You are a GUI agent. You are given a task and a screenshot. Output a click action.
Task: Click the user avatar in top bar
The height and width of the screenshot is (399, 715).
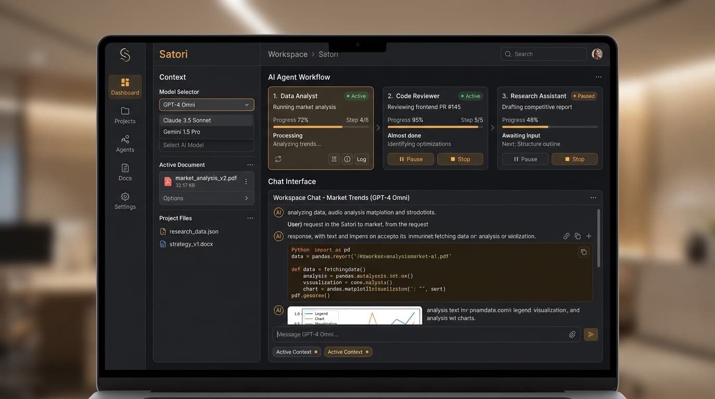pyautogui.click(x=597, y=54)
